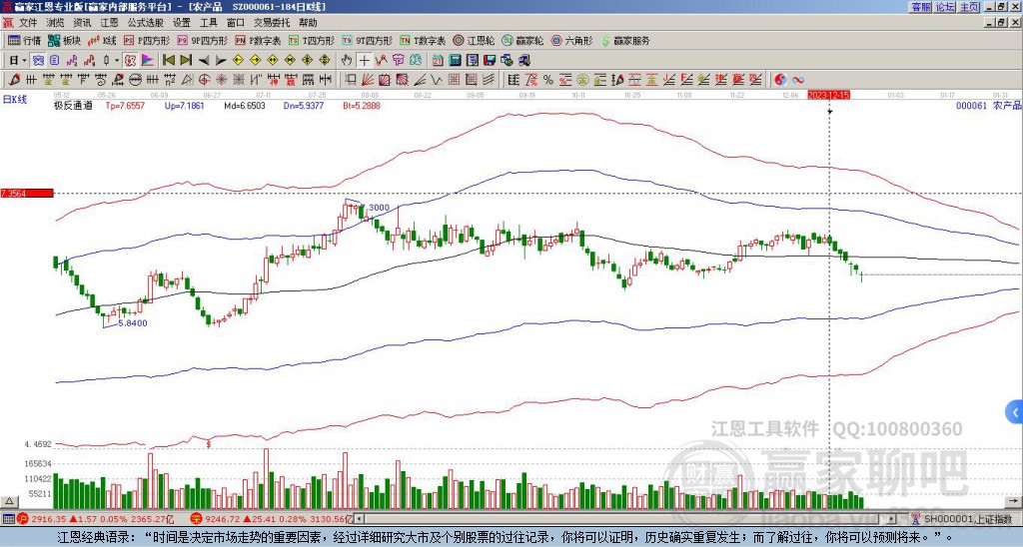Open the 客服 link
This screenshot has width=1023, height=547.
pyautogui.click(x=920, y=7)
